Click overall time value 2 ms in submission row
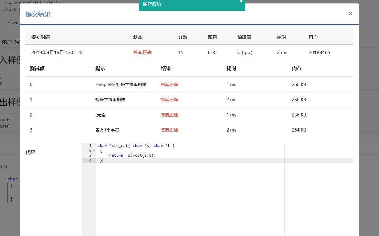The image size is (379, 236). [282, 53]
